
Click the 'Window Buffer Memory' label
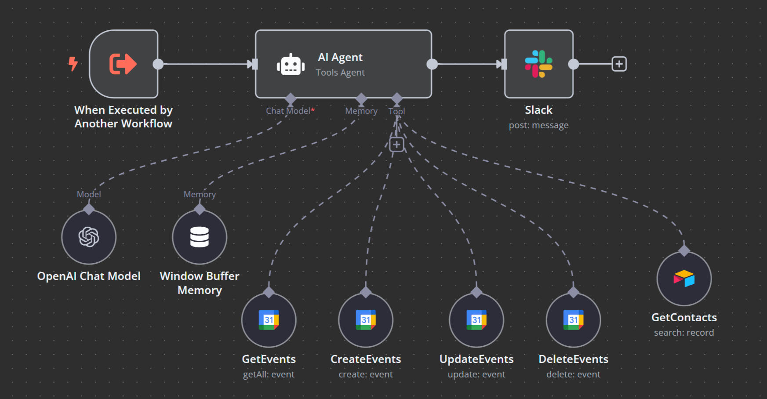pos(200,283)
